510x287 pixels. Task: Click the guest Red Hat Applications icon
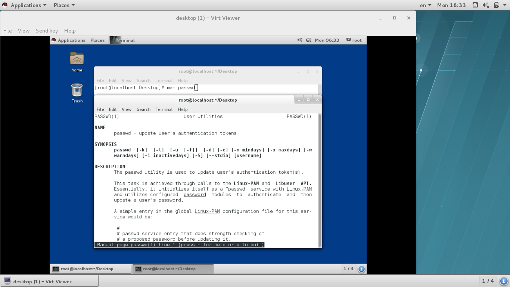(x=54, y=40)
